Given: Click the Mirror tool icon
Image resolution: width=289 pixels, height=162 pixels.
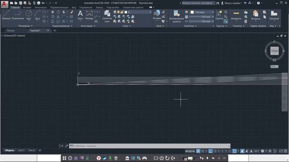Looking at the screenshot, I should (x=58, y=17).
